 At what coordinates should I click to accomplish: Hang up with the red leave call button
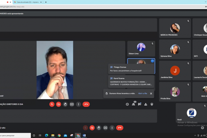point(119,128)
